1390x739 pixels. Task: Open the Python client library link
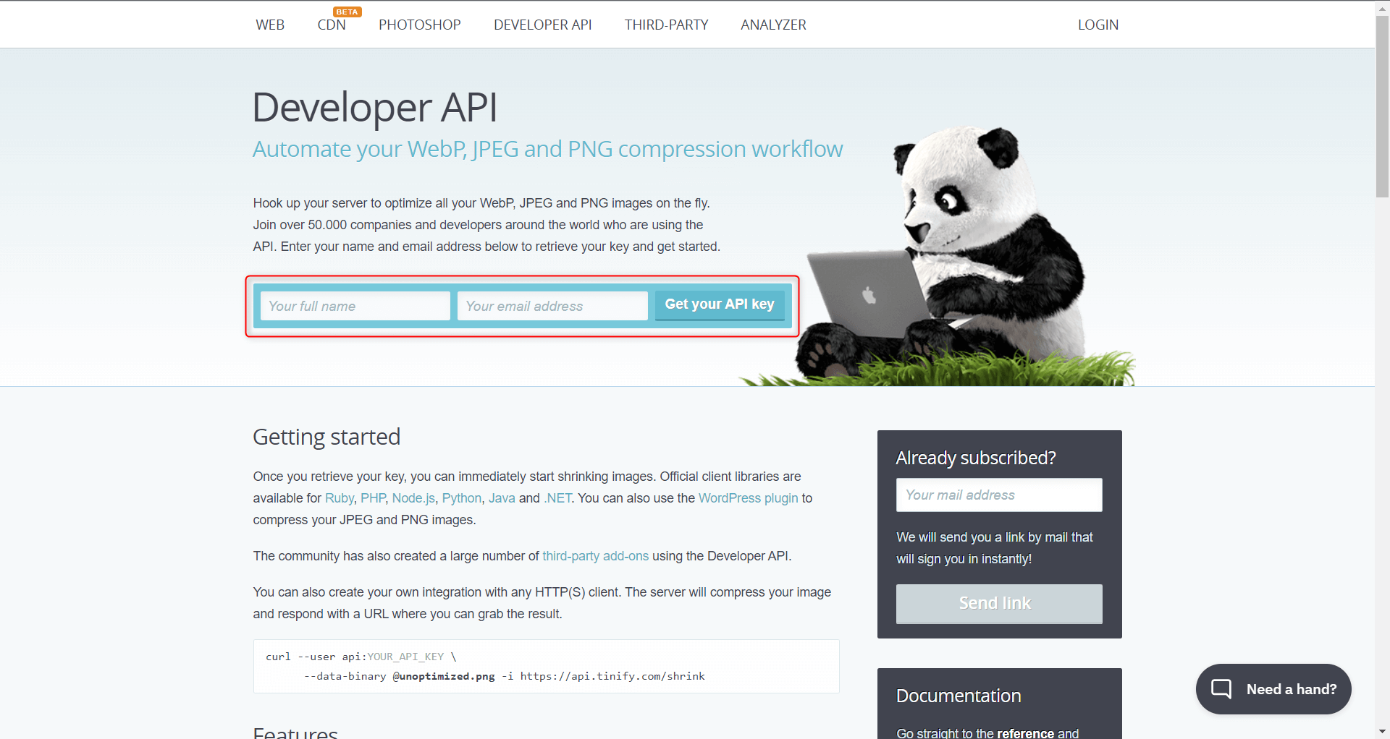462,498
